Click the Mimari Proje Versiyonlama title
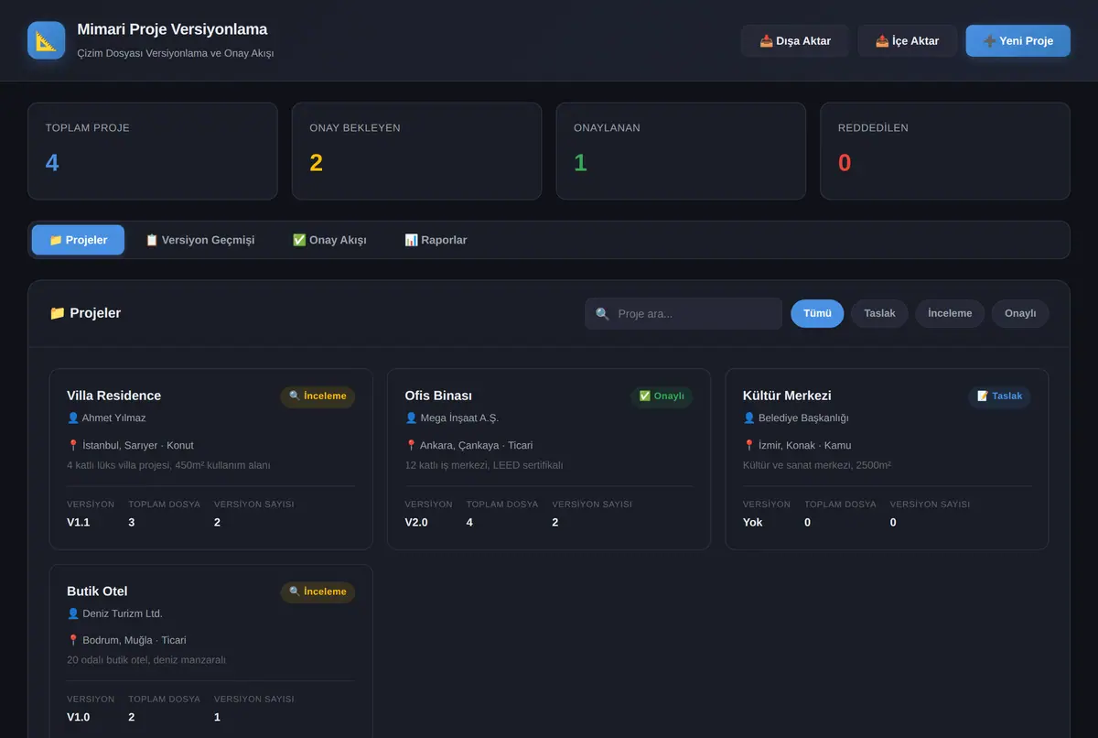This screenshot has height=738, width=1098. click(x=172, y=29)
